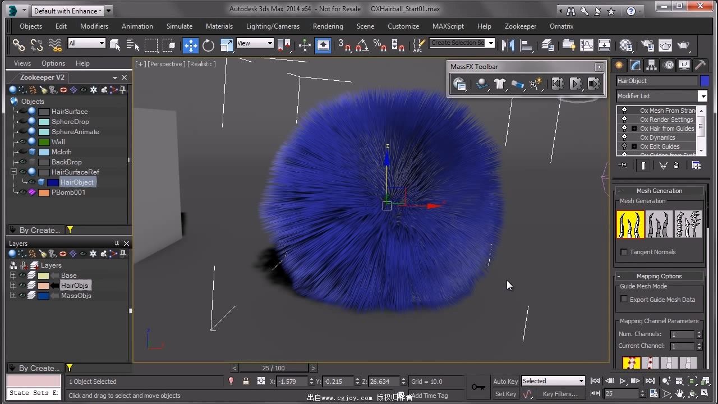Open the Modifiers menu
718x404 pixels.
pyautogui.click(x=94, y=26)
